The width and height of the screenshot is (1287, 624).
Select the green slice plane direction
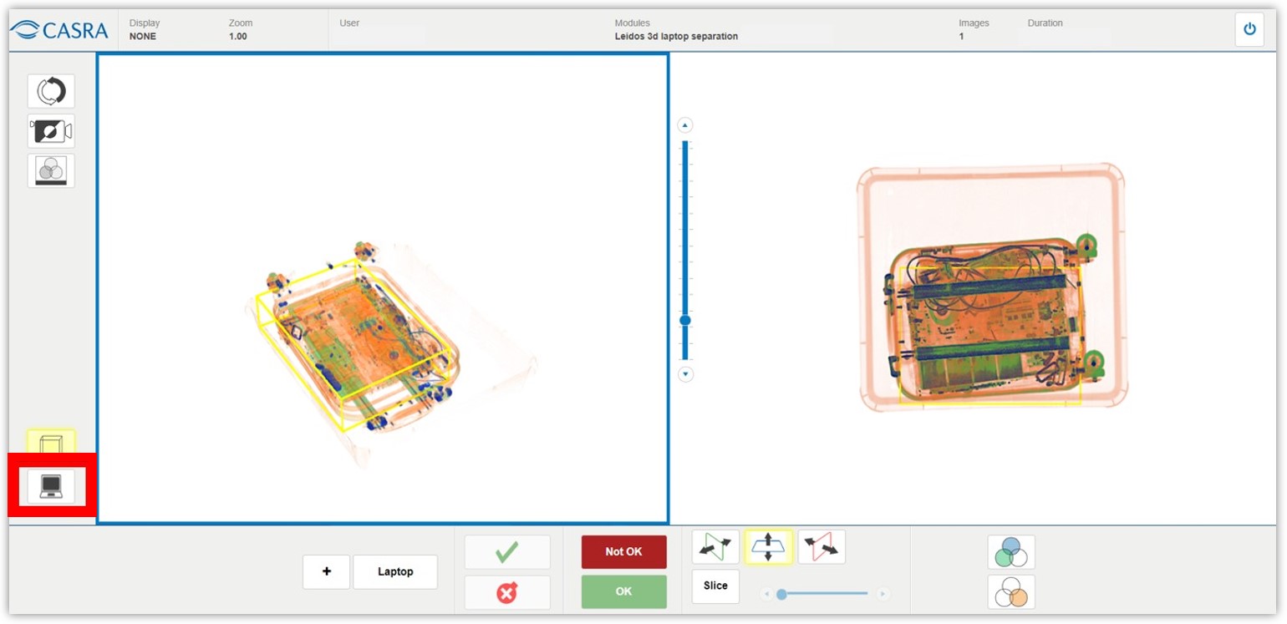[715, 547]
